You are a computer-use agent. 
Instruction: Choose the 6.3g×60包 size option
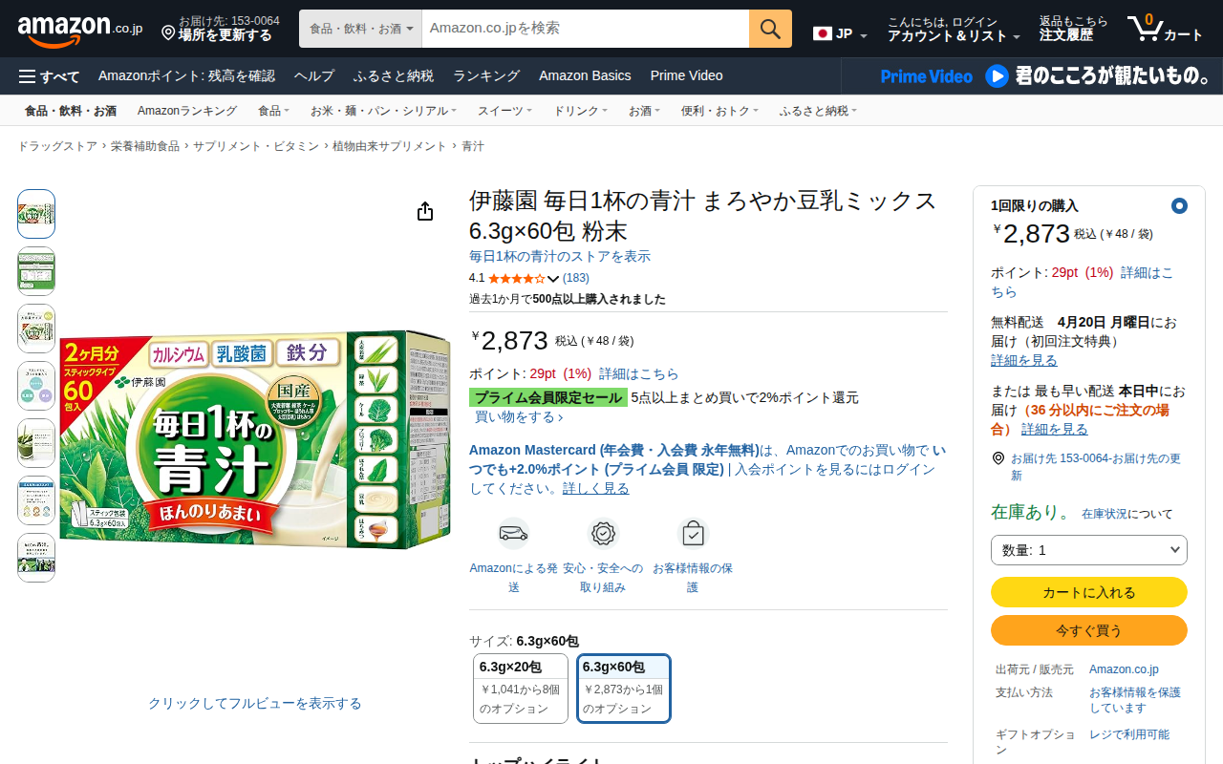point(624,689)
